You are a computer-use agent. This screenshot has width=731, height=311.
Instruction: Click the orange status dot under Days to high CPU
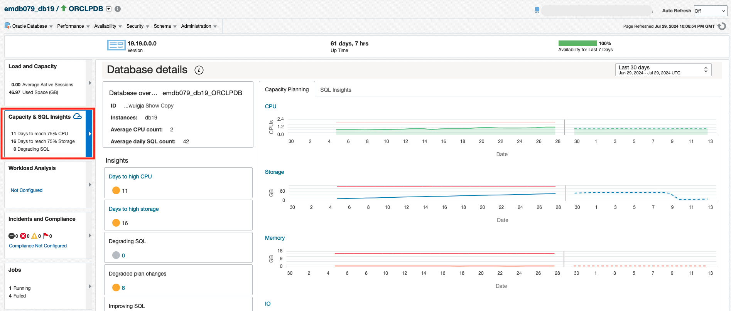[116, 190]
